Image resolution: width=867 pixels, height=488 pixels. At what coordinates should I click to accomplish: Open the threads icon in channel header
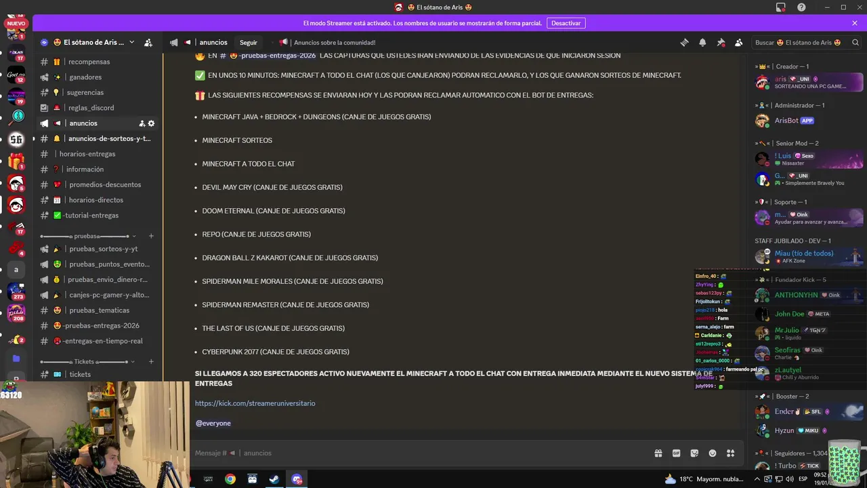point(685,42)
